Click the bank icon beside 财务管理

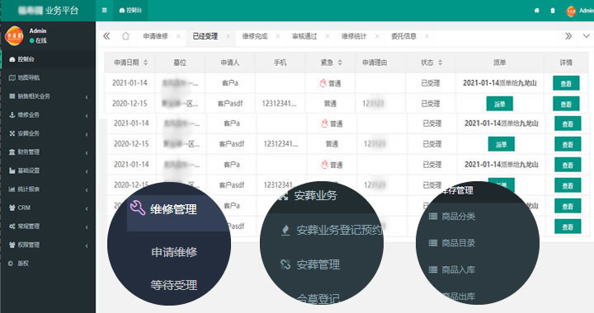click(12, 152)
